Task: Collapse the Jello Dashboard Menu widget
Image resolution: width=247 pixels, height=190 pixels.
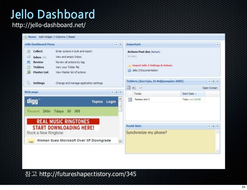Action: 116,44
